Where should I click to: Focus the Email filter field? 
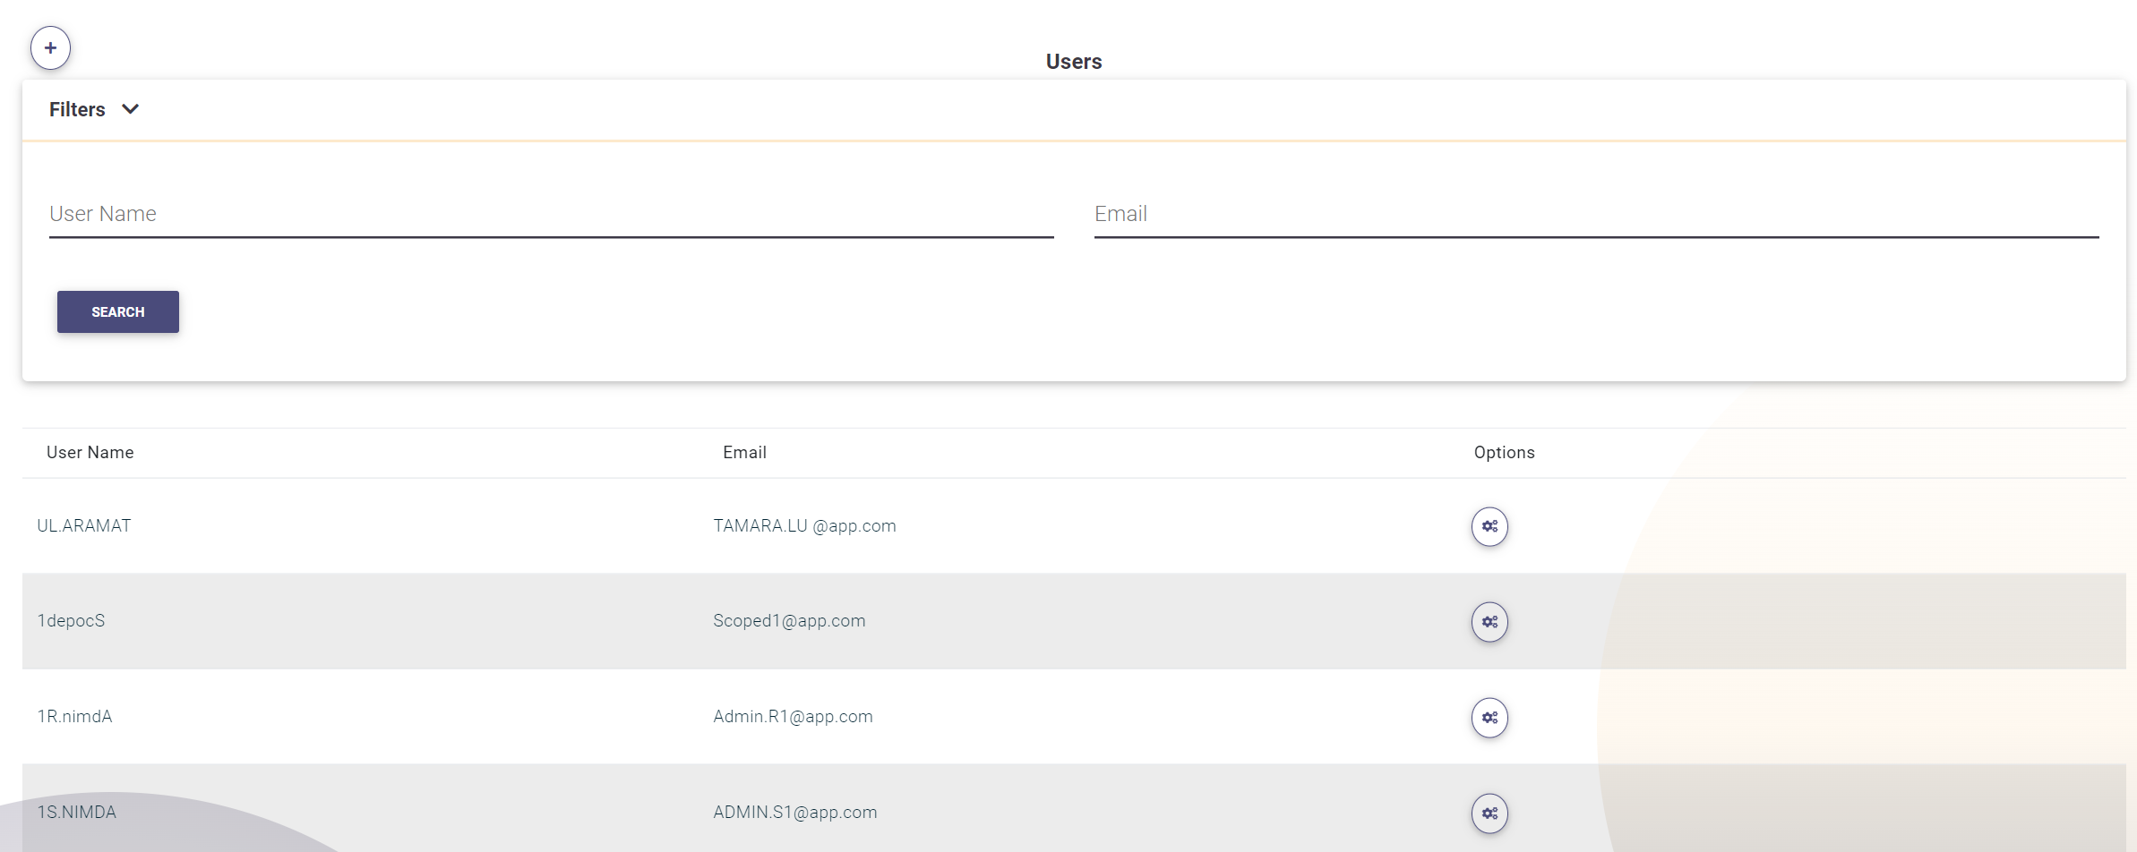(x=1595, y=215)
